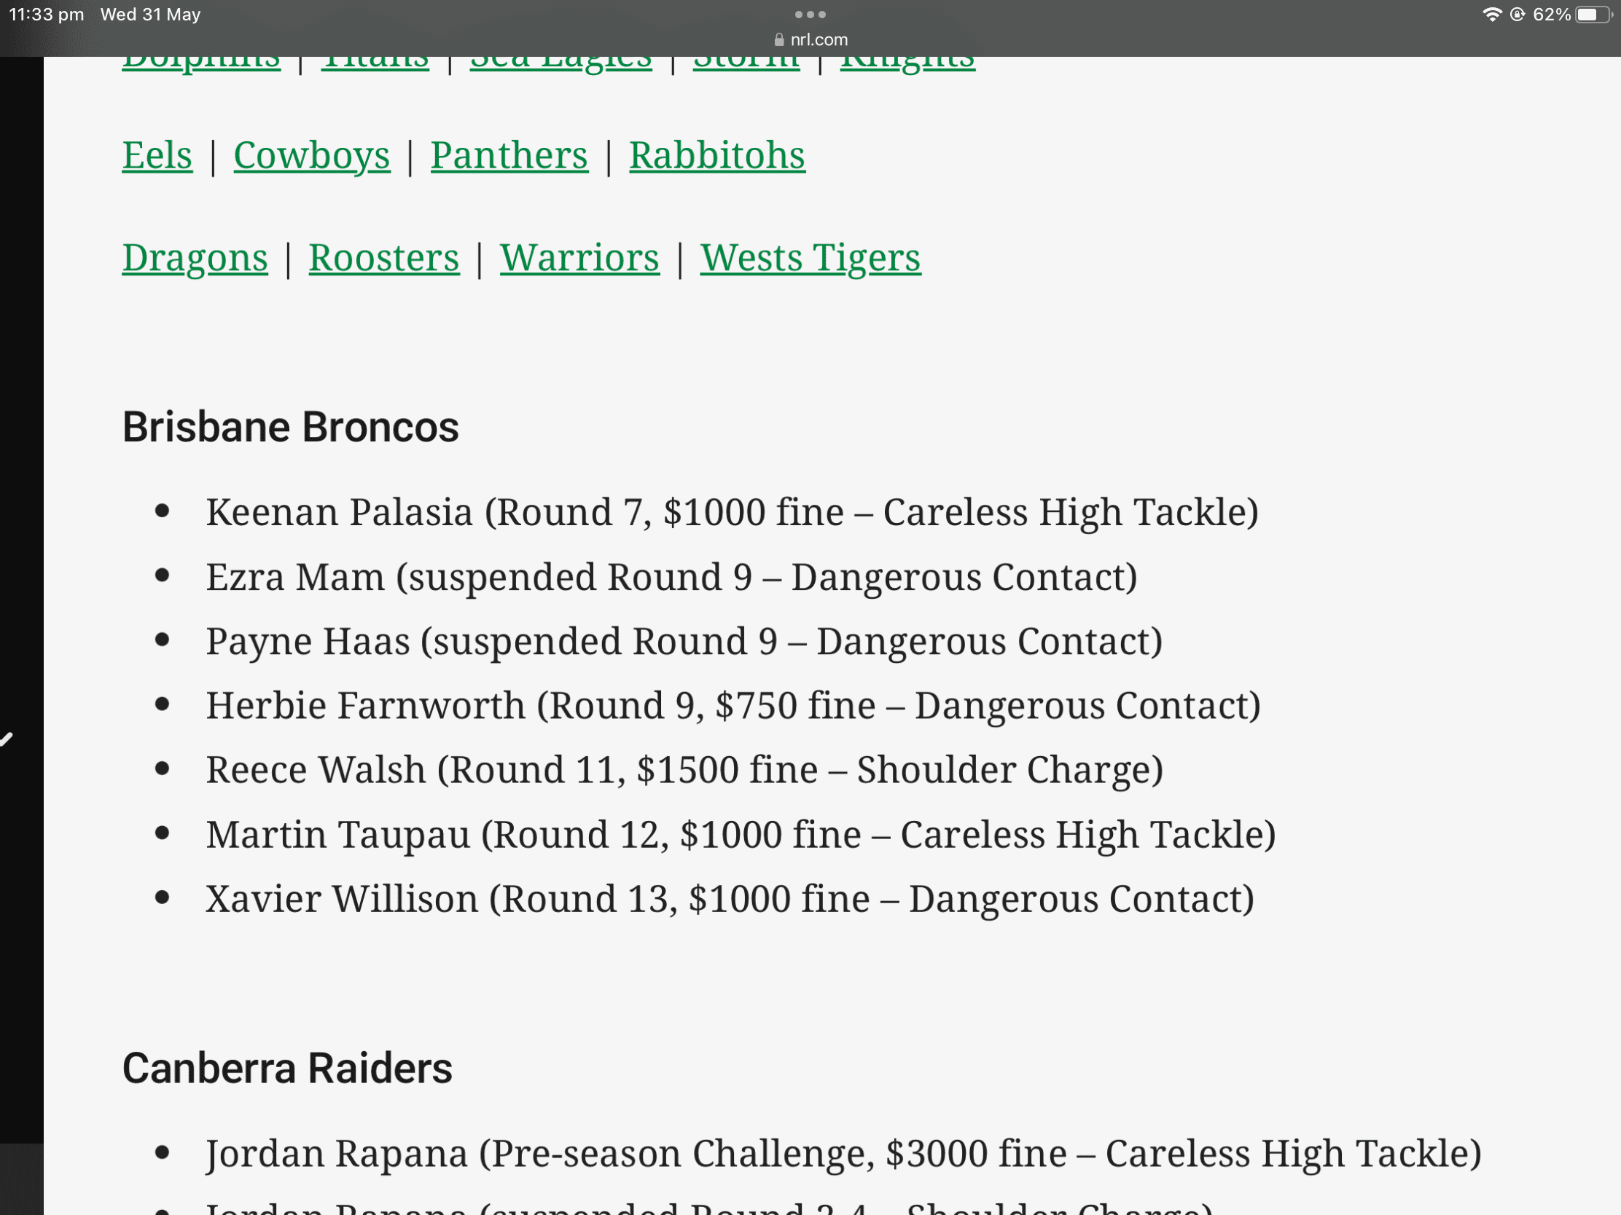Image resolution: width=1621 pixels, height=1215 pixels.
Task: Tap the Keenan Palasia list entry
Action: coord(732,512)
